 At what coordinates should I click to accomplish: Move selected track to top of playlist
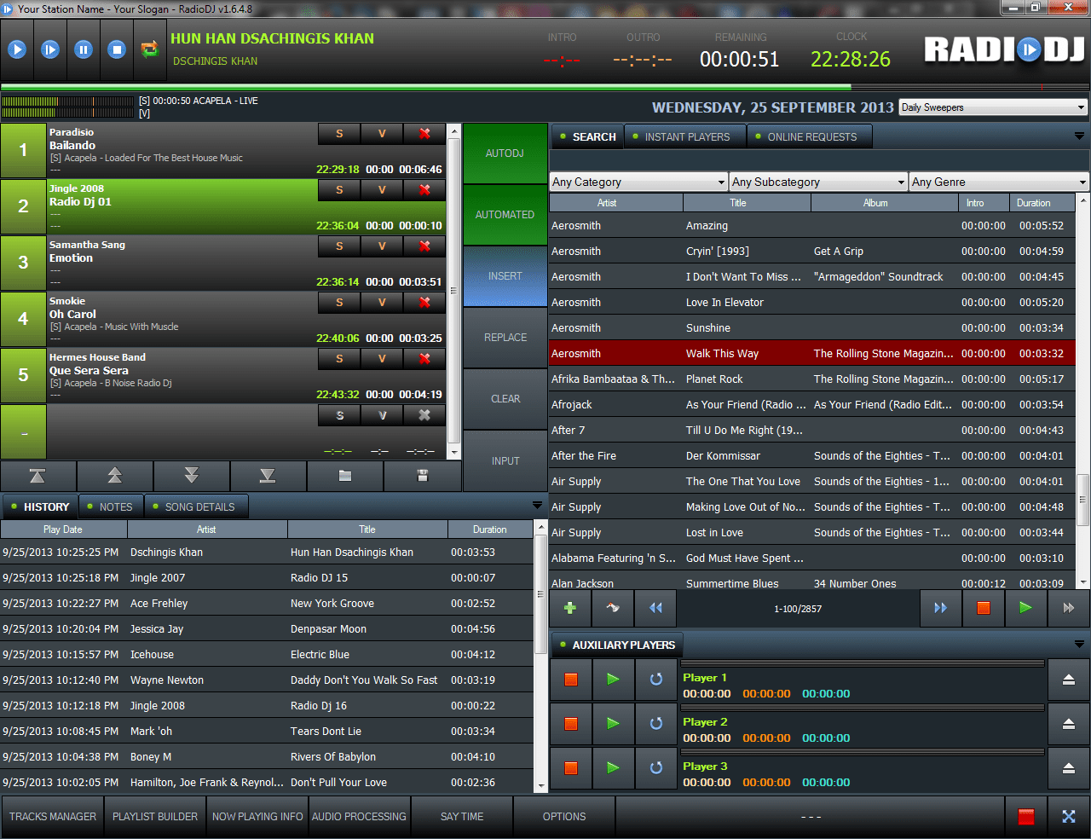tap(38, 477)
